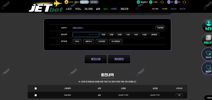Image resolution: width=212 pixels, height=100 pixels.
Task: Submit with the 충전신청 button
Action: [x=96, y=59]
